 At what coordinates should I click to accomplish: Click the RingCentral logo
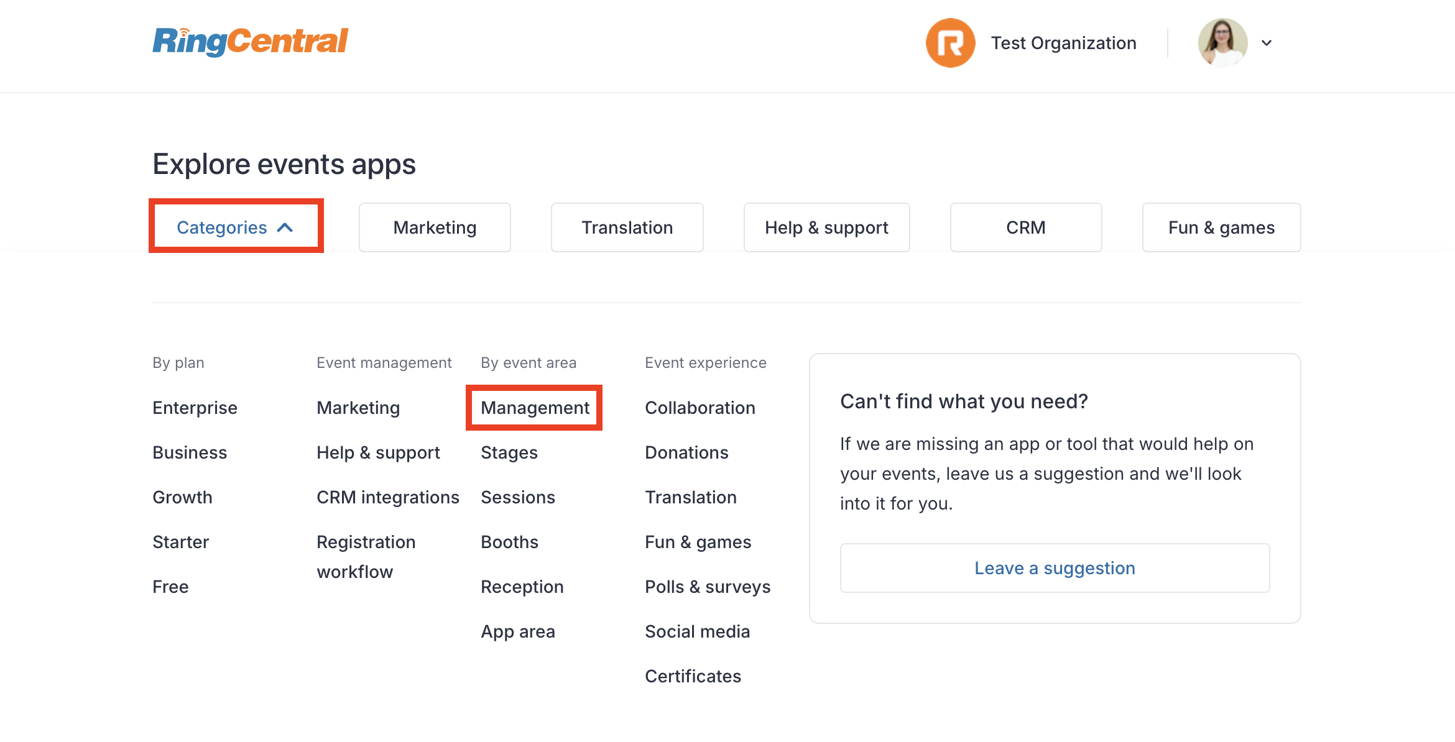[x=250, y=42]
